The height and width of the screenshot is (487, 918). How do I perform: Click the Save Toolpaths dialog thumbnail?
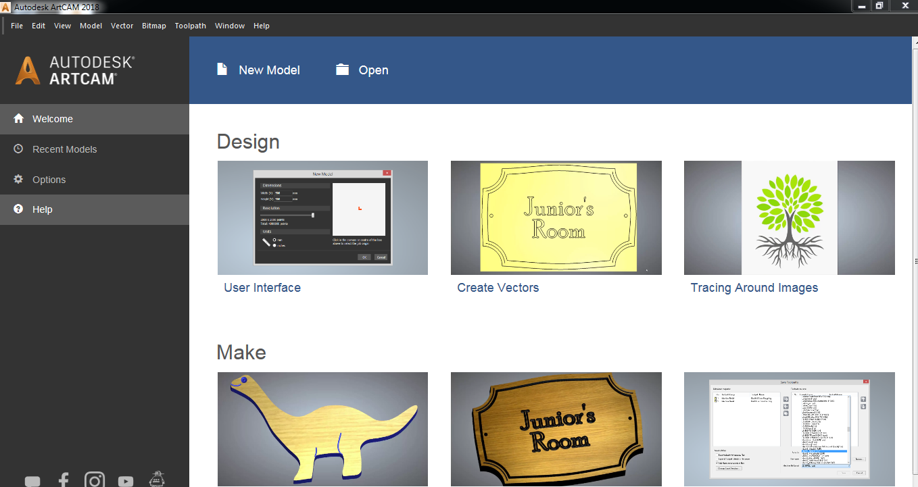[790, 430]
